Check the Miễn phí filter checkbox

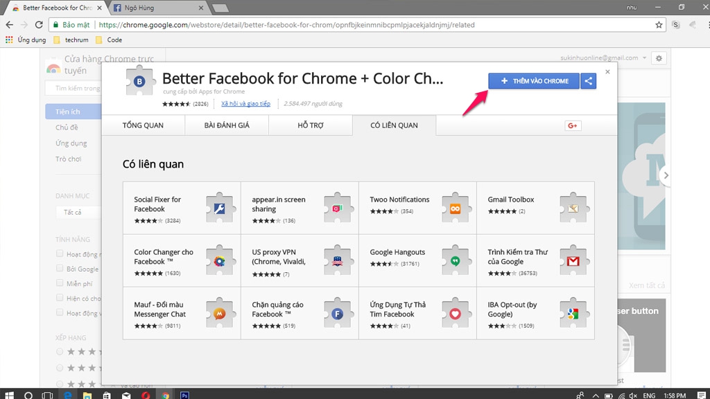(x=60, y=283)
